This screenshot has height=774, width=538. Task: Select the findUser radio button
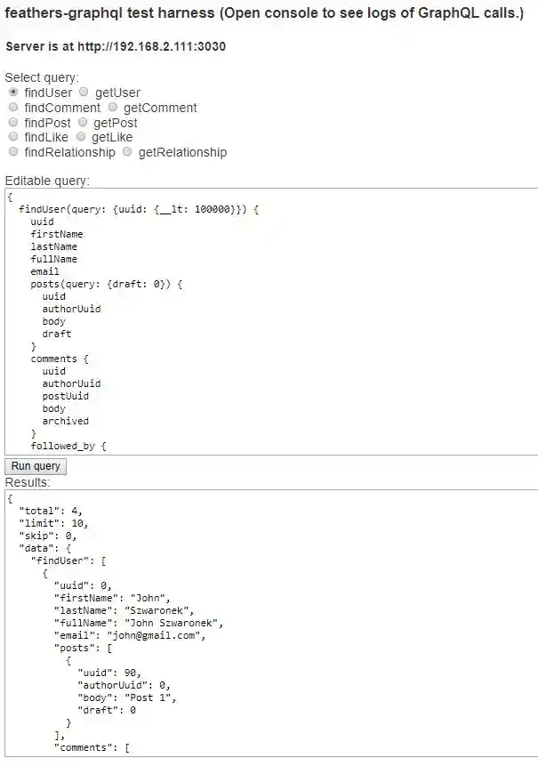coord(13,93)
